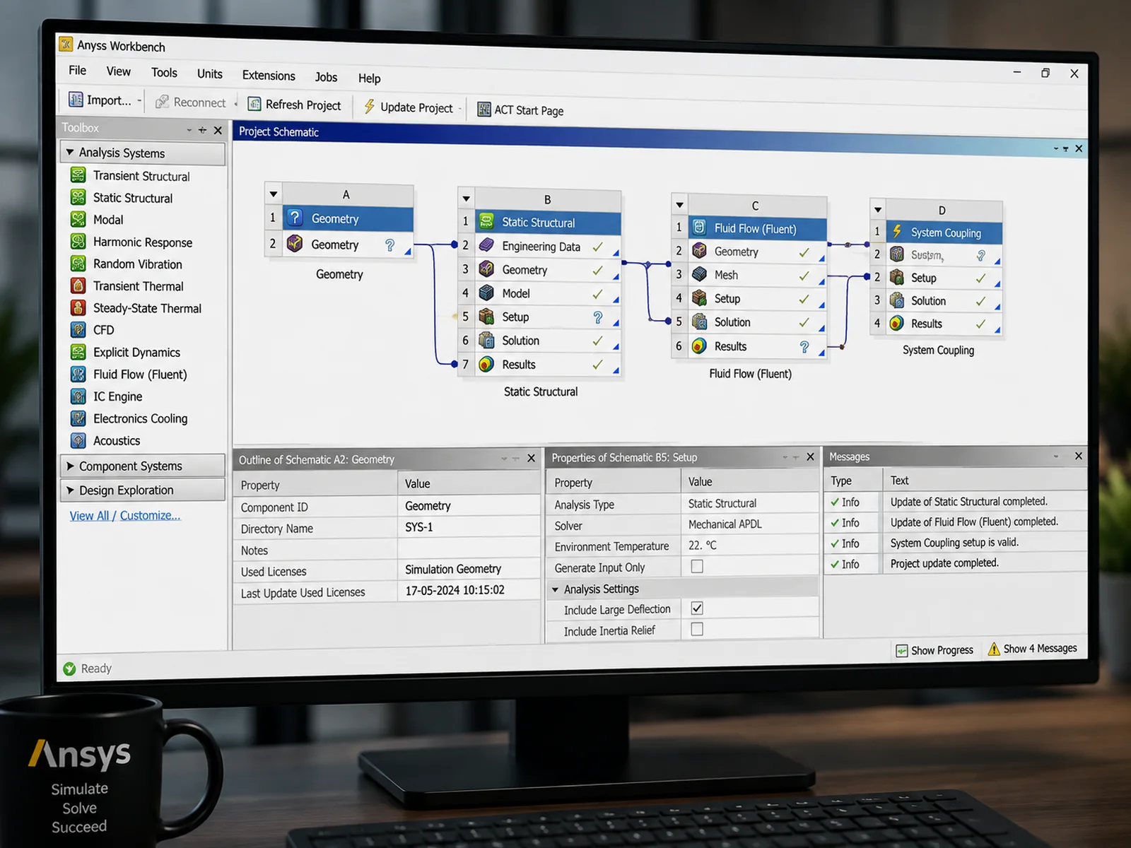This screenshot has height=848, width=1131.
Task: Open the Tools menu
Action: click(164, 72)
